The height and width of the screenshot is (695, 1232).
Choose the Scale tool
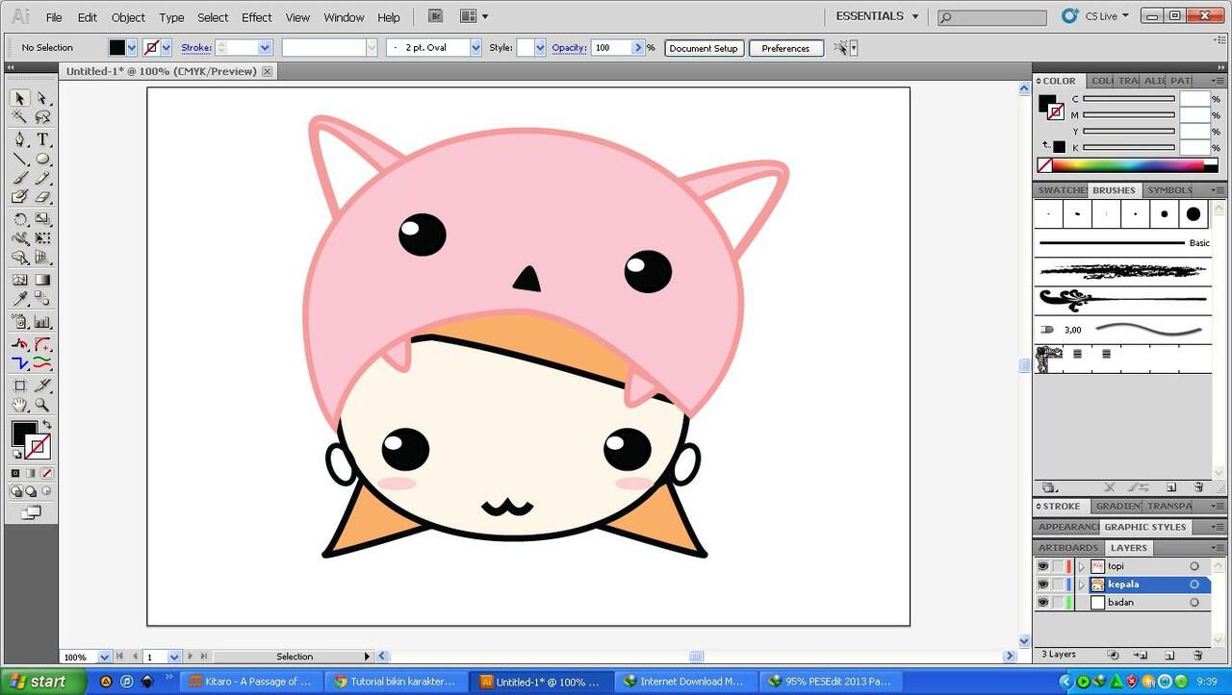[x=42, y=219]
